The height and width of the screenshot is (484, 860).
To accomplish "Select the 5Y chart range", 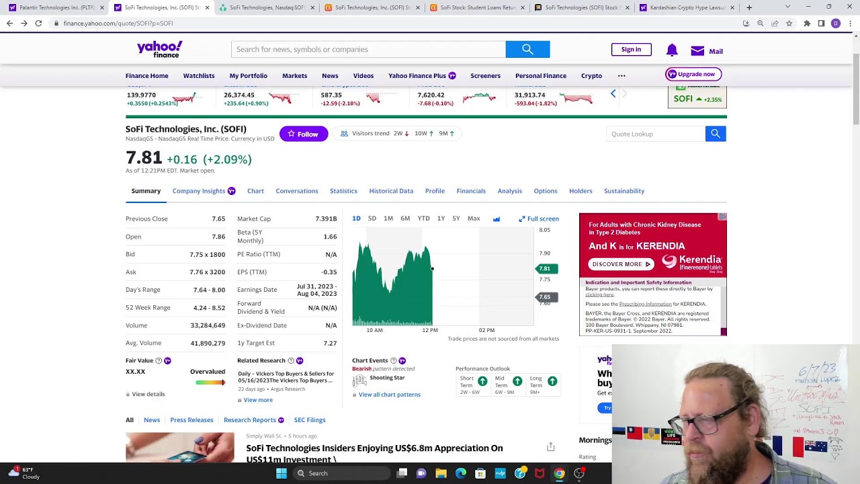I will [456, 218].
